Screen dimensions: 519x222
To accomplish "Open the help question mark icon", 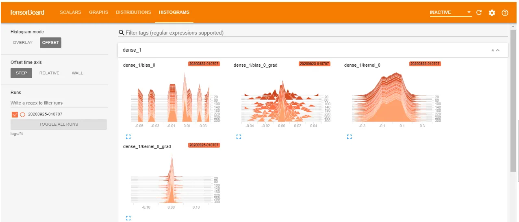I will (505, 13).
